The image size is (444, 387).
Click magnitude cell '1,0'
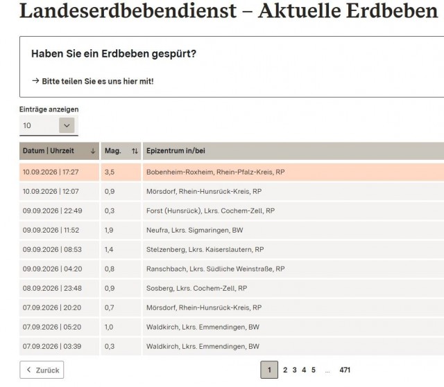point(121,327)
